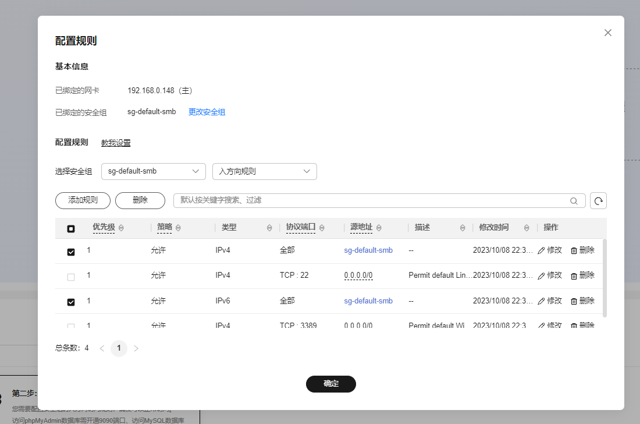Sort by modification time column icon

coord(527,228)
